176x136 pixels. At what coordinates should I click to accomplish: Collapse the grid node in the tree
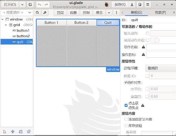coord(6,25)
